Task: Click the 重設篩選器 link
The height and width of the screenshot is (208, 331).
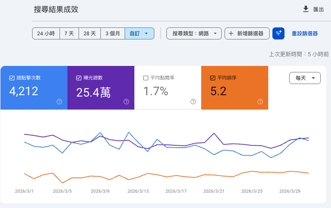Action: 305,33
